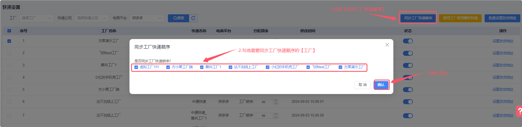Screen dimensions: 522x127
Task: Click the 快递名称 column header
Action: point(199,31)
